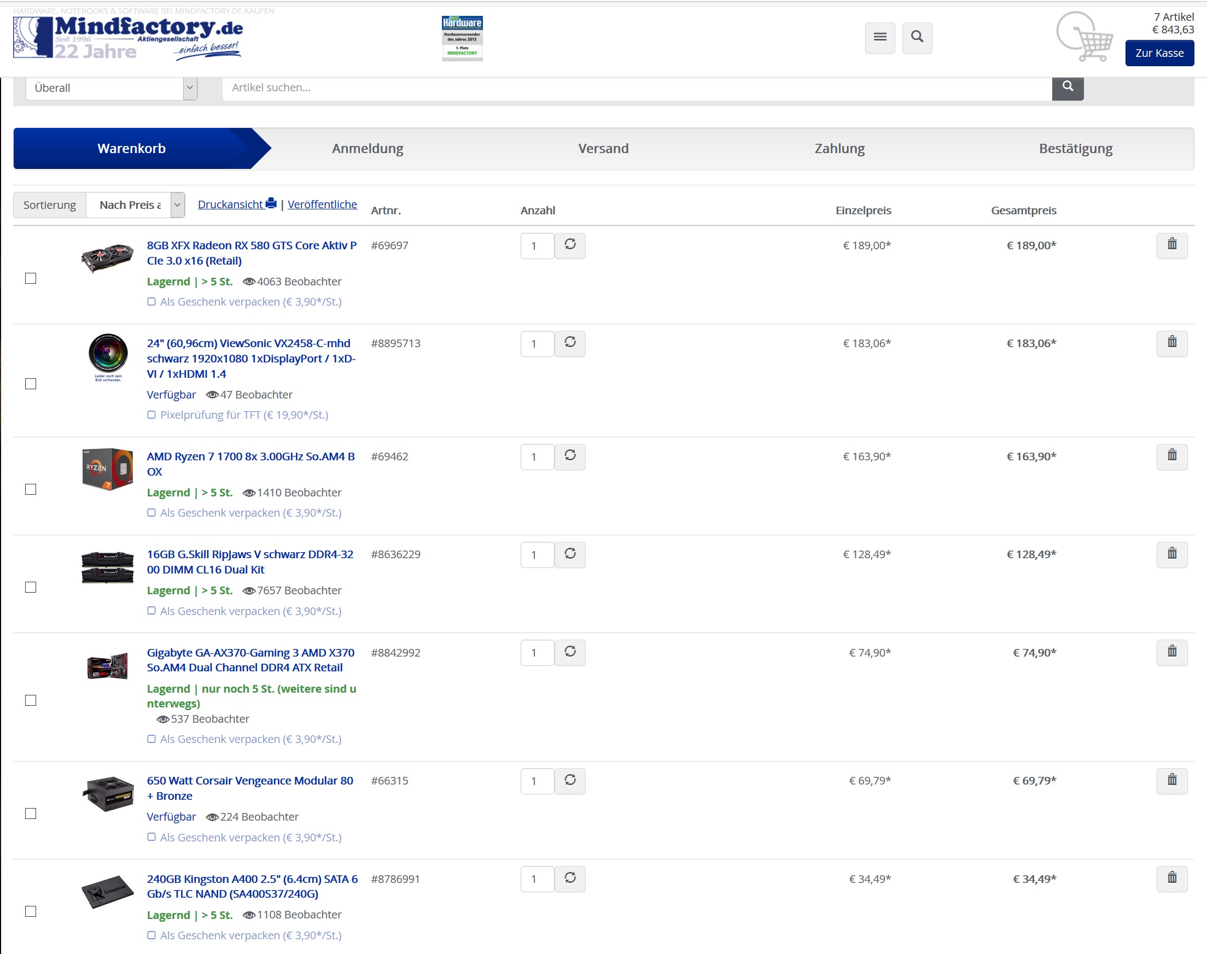
Task: Enable gift wrapping for Kingston A400 SSD
Action: [x=151, y=935]
